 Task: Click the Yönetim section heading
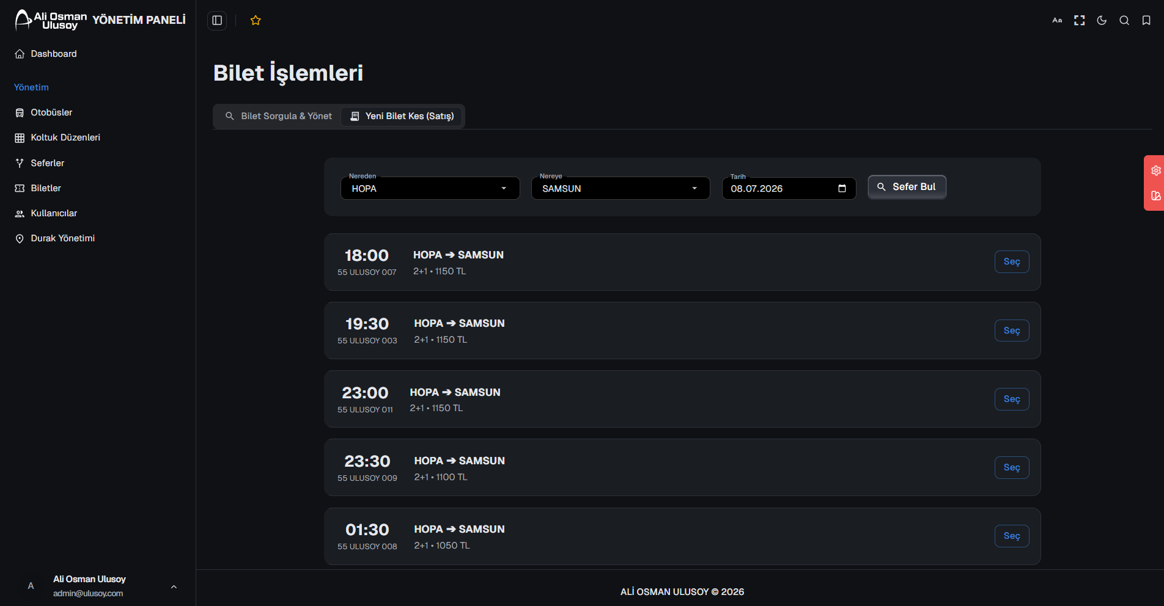31,87
